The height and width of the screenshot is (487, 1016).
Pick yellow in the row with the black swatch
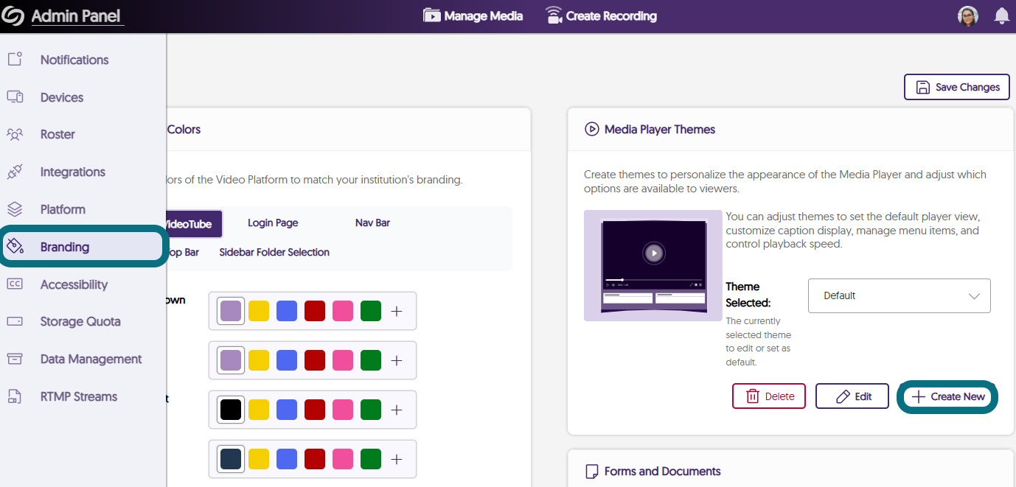tap(259, 410)
